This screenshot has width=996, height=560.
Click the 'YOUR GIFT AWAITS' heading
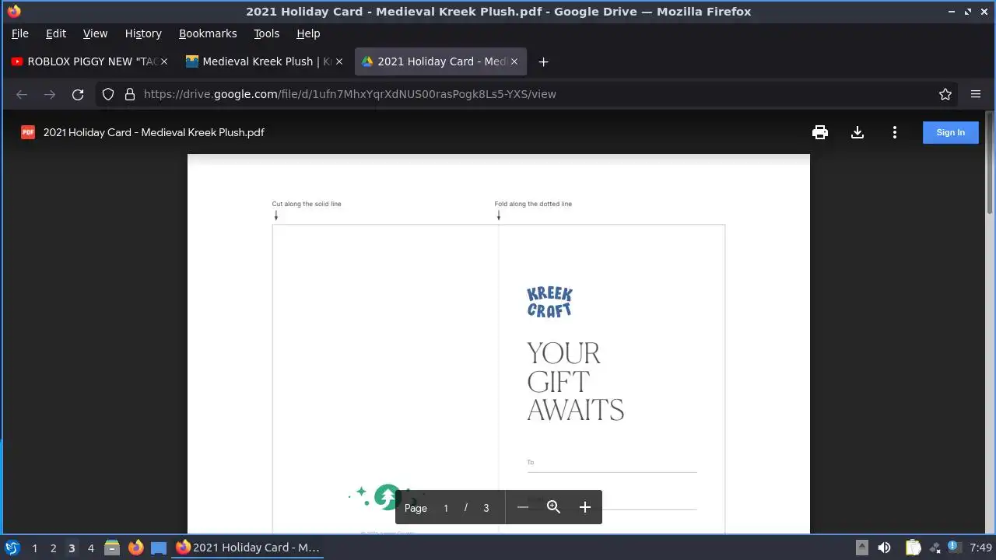(575, 382)
